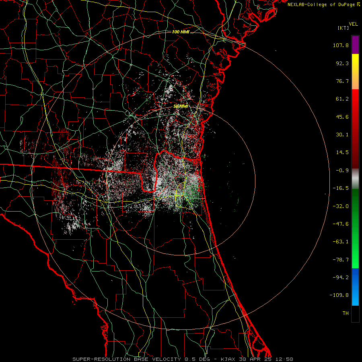This screenshot has width=362, height=362.
Task: Select the 14.5 velocity scale value
Action: (342, 152)
